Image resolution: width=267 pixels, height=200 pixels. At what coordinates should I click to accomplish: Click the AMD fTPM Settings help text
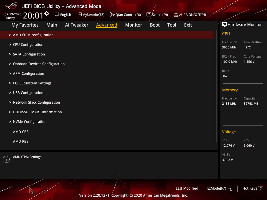27,157
